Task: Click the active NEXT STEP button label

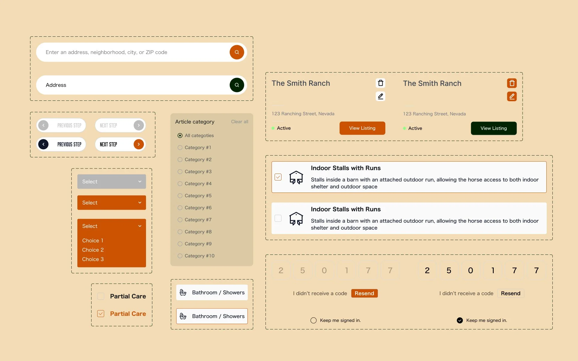Action: pyautogui.click(x=108, y=144)
